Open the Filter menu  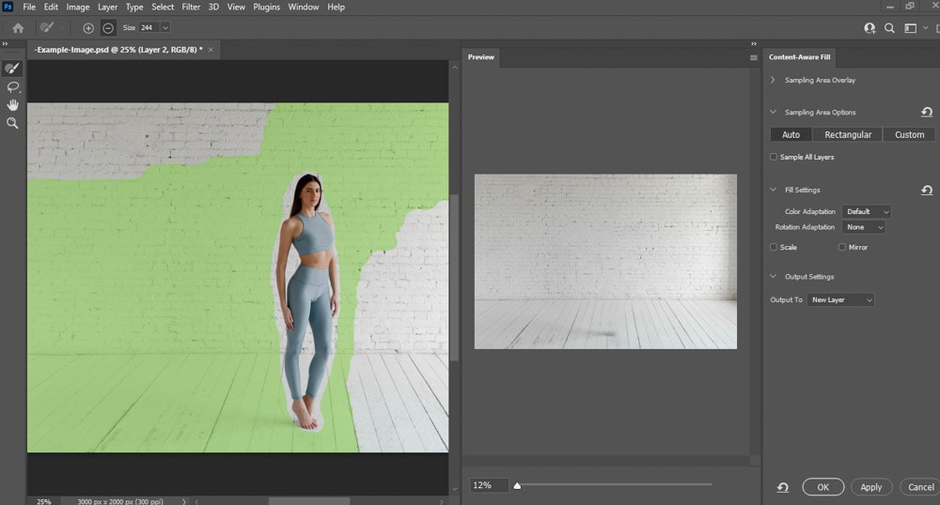coord(191,7)
